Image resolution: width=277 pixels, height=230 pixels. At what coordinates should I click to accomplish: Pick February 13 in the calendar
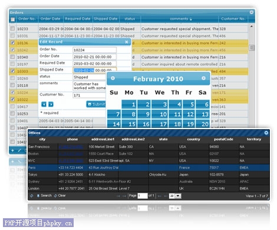tap(203, 114)
